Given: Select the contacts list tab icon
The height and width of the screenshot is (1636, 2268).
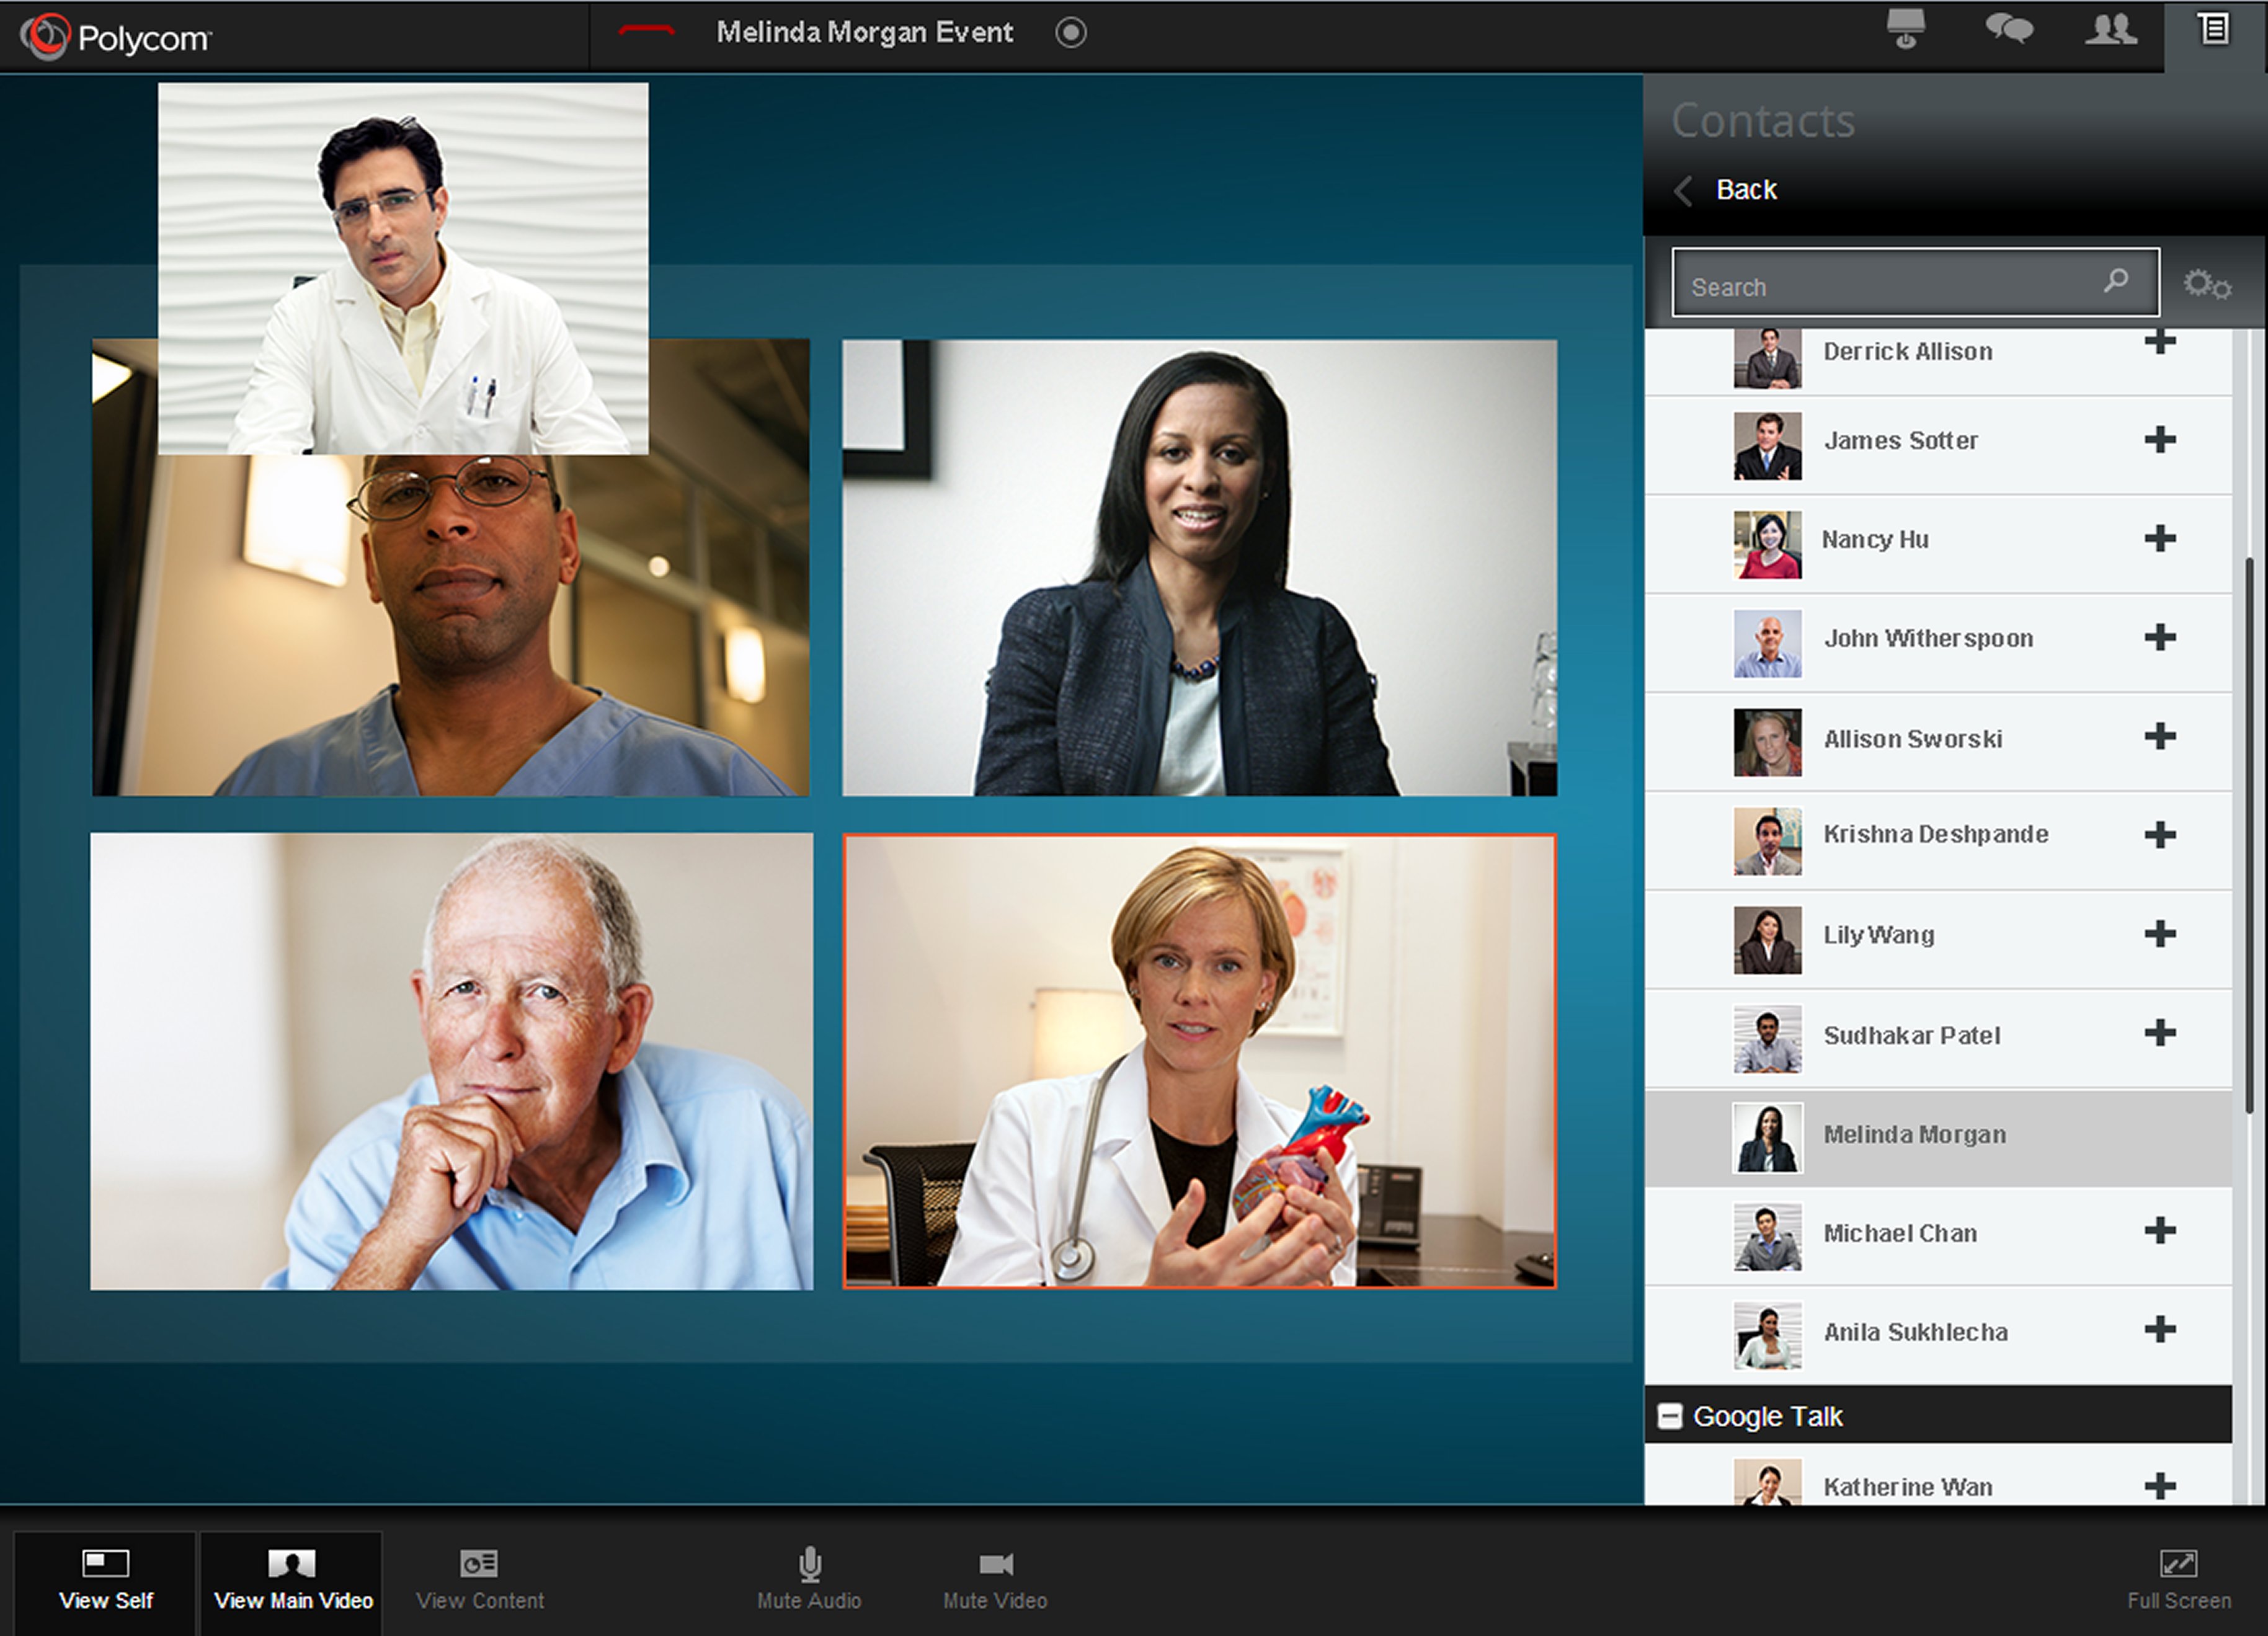Looking at the screenshot, I should [2214, 29].
